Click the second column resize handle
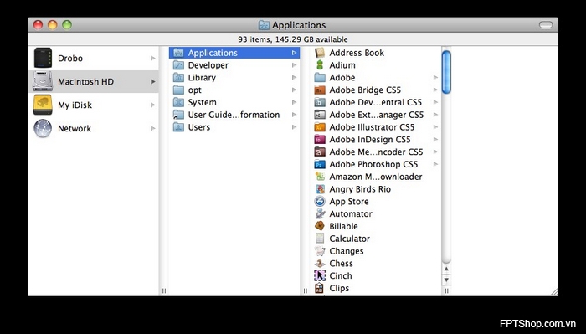586x334 pixels. [305, 290]
